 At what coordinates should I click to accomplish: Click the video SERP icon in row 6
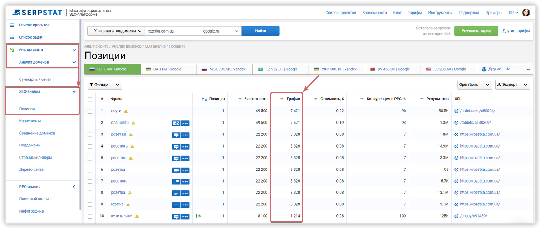click(x=176, y=170)
